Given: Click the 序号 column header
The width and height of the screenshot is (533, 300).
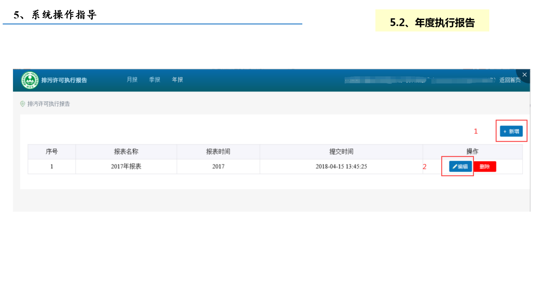Looking at the screenshot, I should [52, 152].
